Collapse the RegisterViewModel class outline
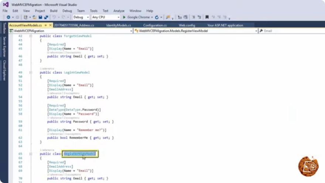 (x=31, y=154)
